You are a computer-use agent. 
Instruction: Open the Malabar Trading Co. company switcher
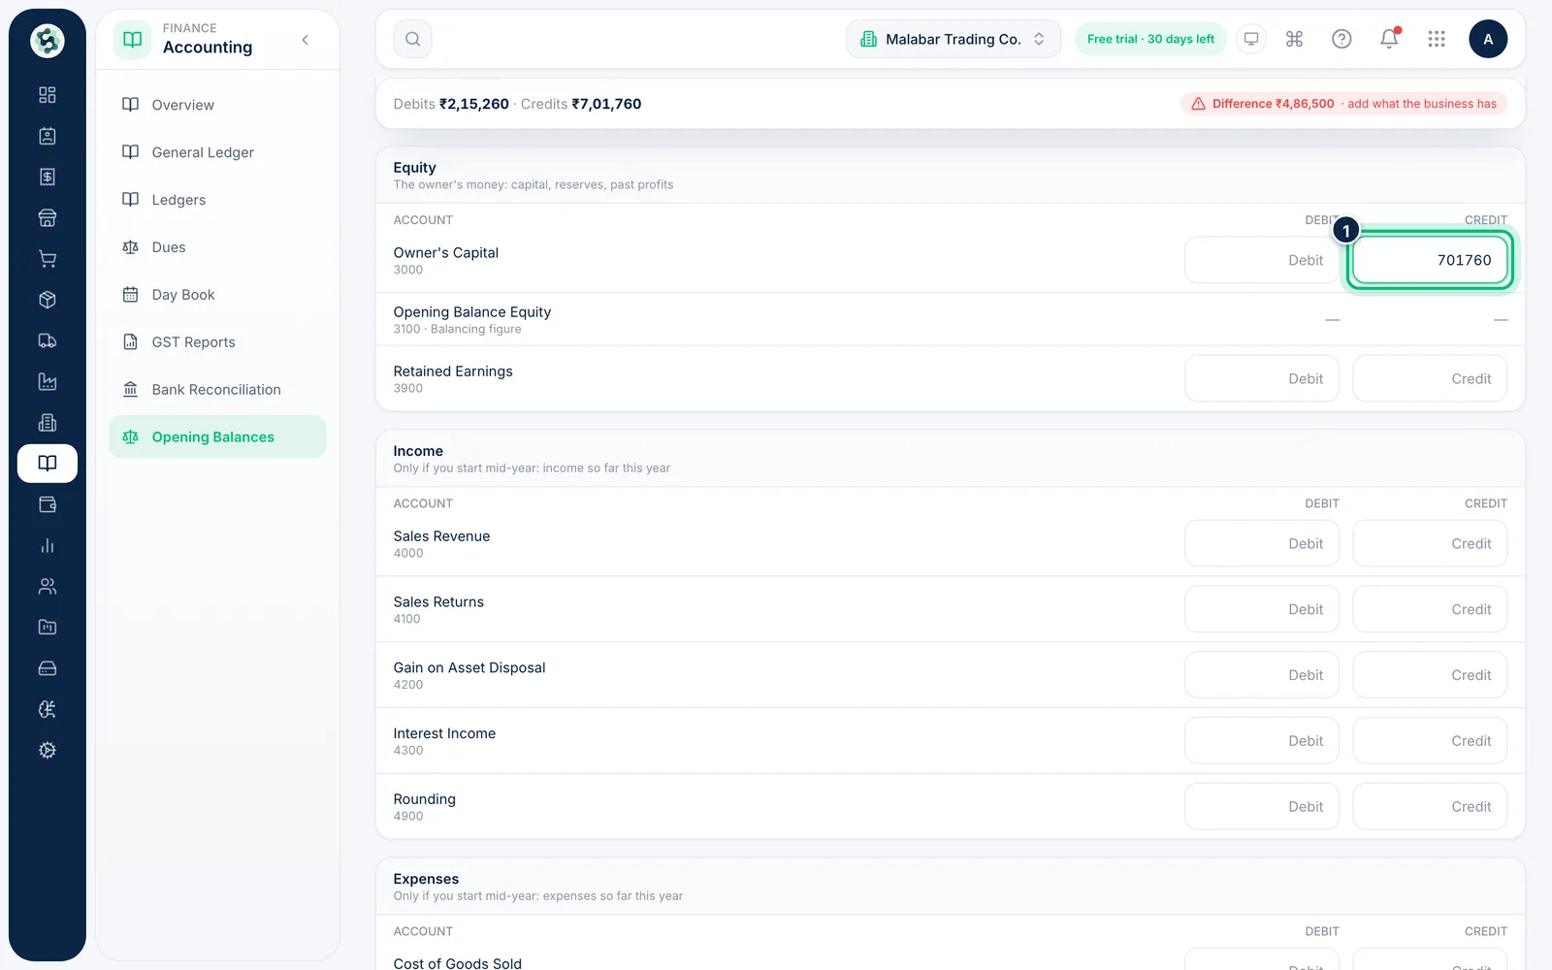click(954, 39)
